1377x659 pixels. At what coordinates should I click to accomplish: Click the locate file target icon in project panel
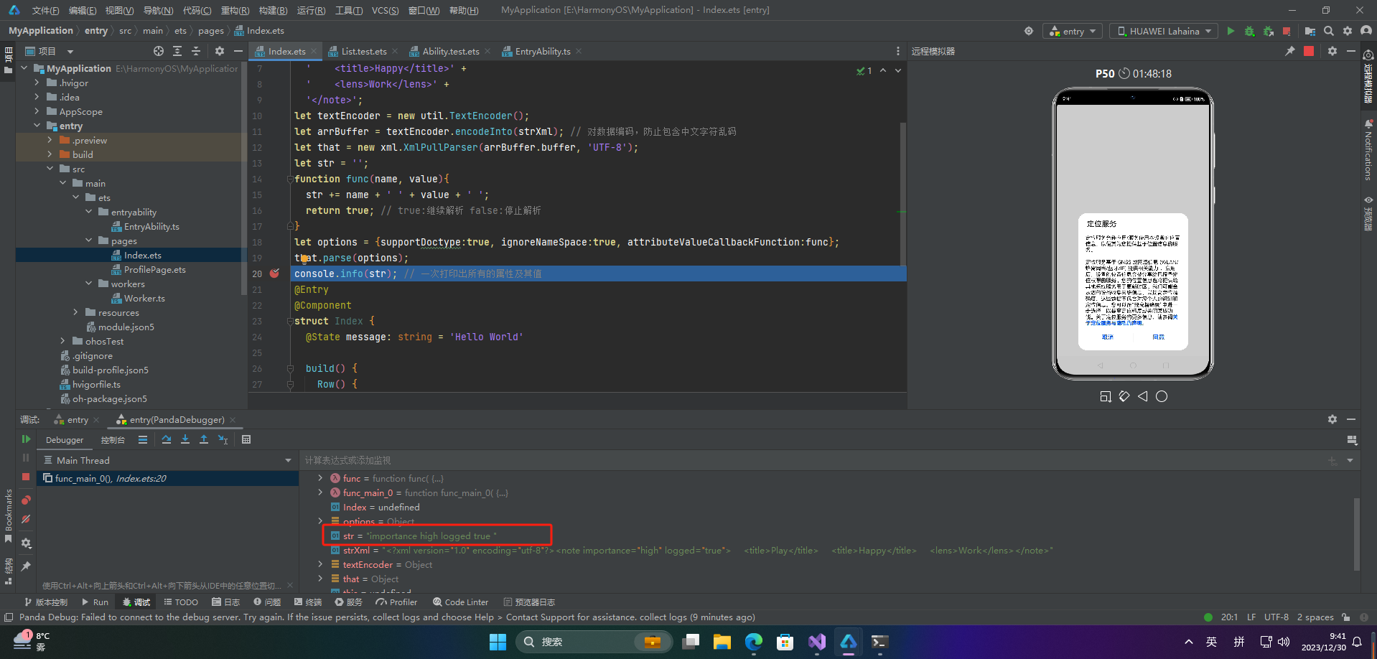[x=159, y=51]
